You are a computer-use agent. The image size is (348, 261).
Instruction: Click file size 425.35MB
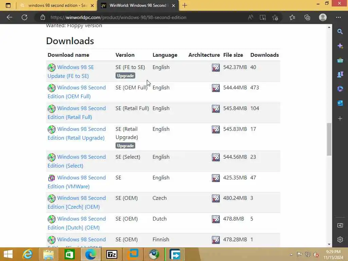coord(235,178)
